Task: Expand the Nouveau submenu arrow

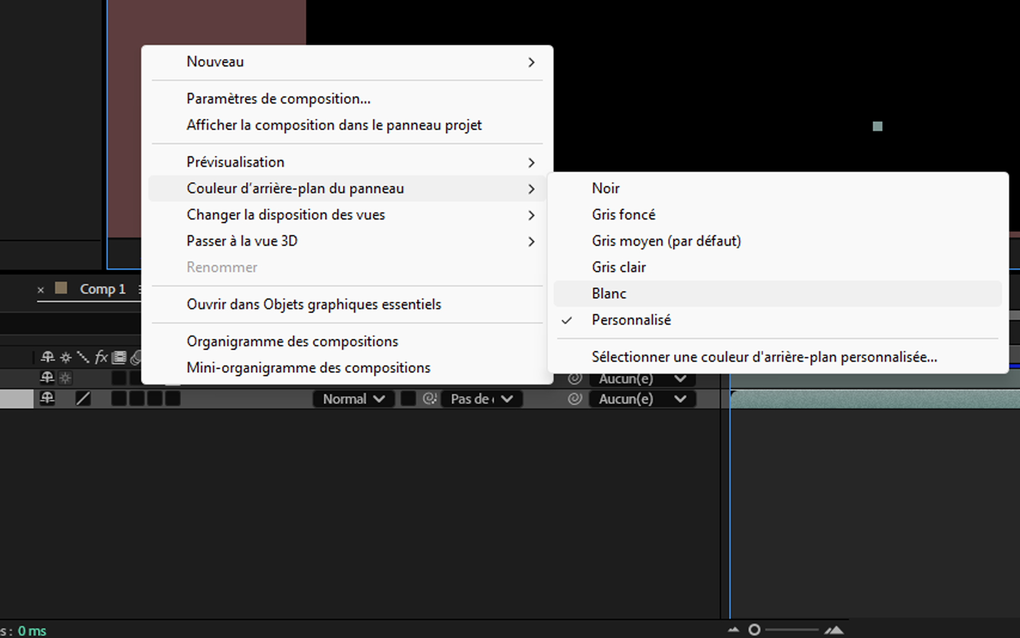Action: pyautogui.click(x=532, y=62)
